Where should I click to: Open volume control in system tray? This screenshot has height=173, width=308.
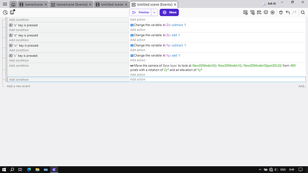pos(276,170)
